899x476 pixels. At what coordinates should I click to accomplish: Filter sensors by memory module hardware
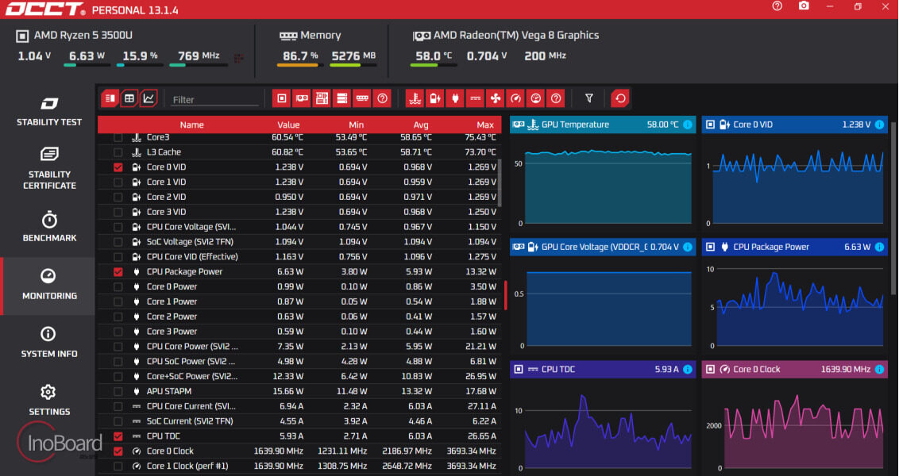(362, 98)
